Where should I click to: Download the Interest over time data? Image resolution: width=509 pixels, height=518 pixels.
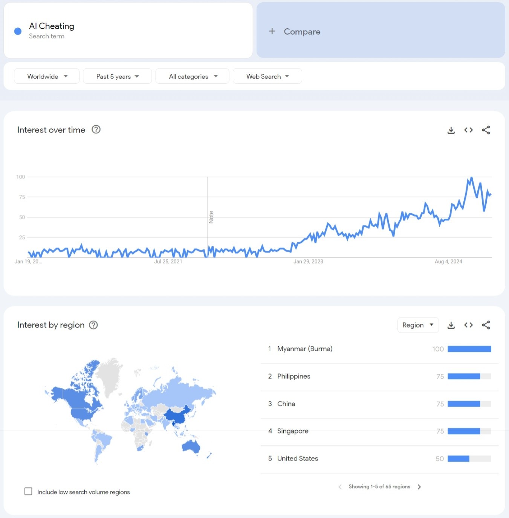(451, 130)
